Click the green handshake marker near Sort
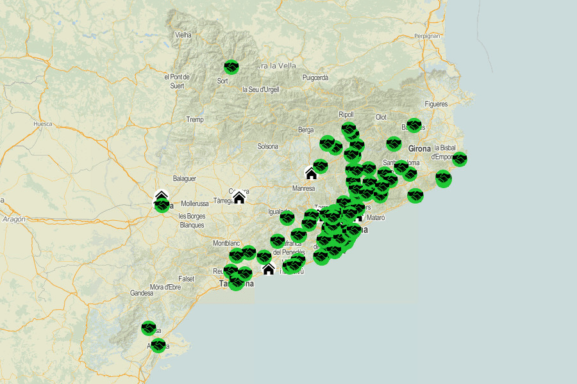577x384 pixels. pyautogui.click(x=231, y=67)
